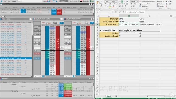Click the notifications icon with red badge

[81, 1]
